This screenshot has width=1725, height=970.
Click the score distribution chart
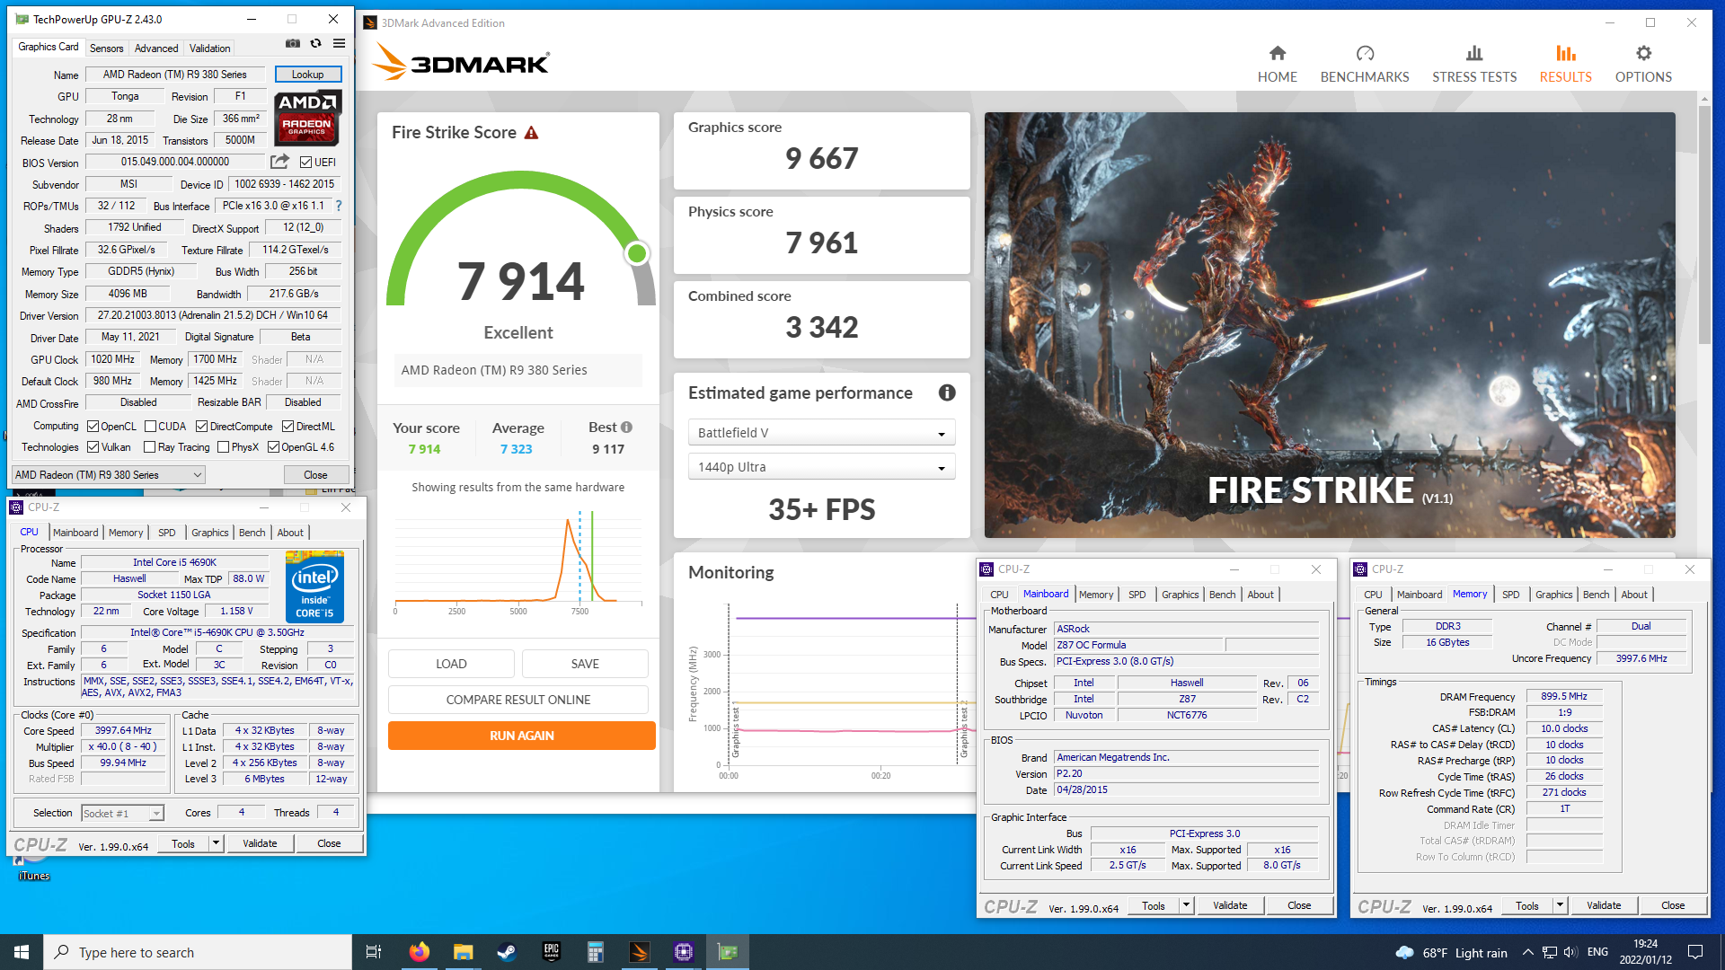tap(519, 561)
